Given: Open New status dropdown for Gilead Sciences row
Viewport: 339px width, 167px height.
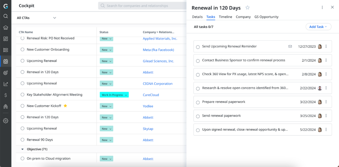Looking at the screenshot, I should 106,61.
